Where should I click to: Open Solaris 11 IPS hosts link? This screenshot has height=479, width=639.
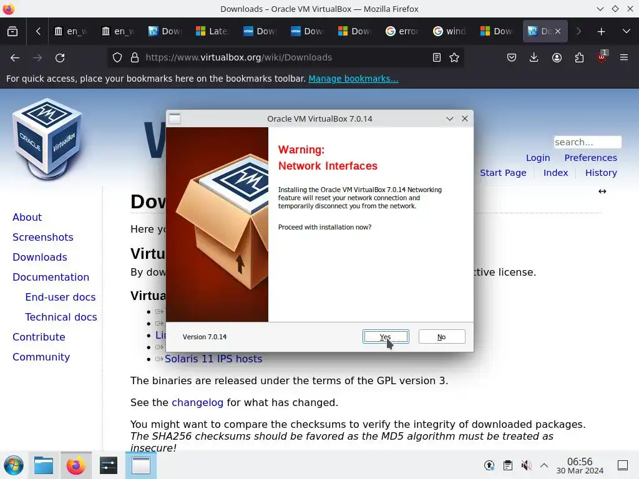(213, 359)
